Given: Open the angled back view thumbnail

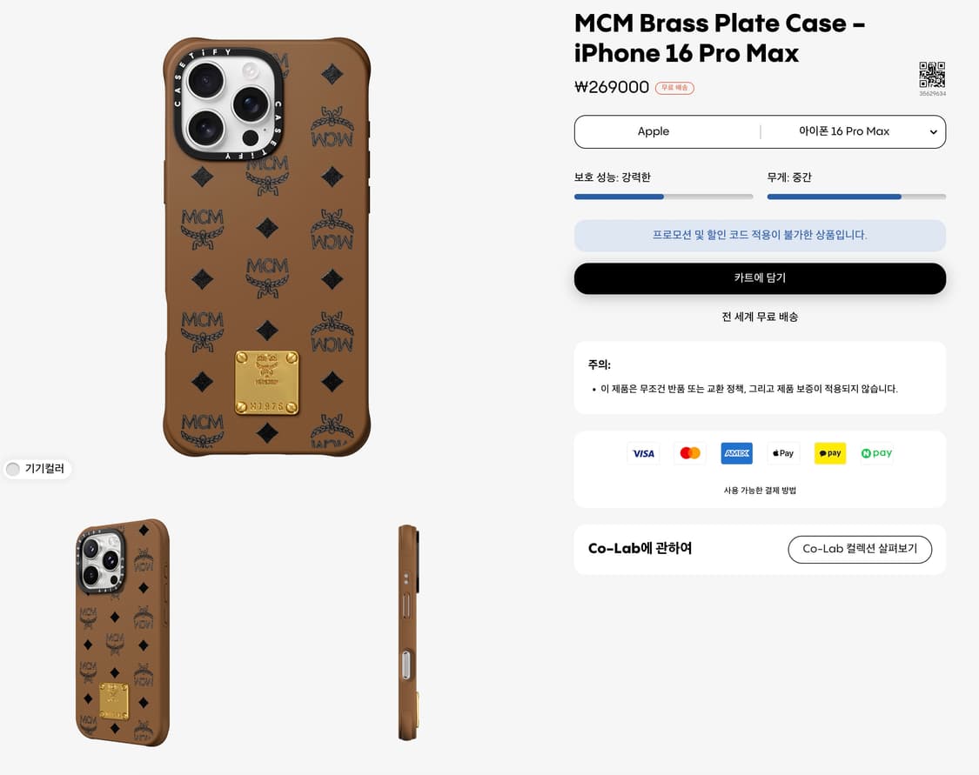Looking at the screenshot, I should point(123,632).
